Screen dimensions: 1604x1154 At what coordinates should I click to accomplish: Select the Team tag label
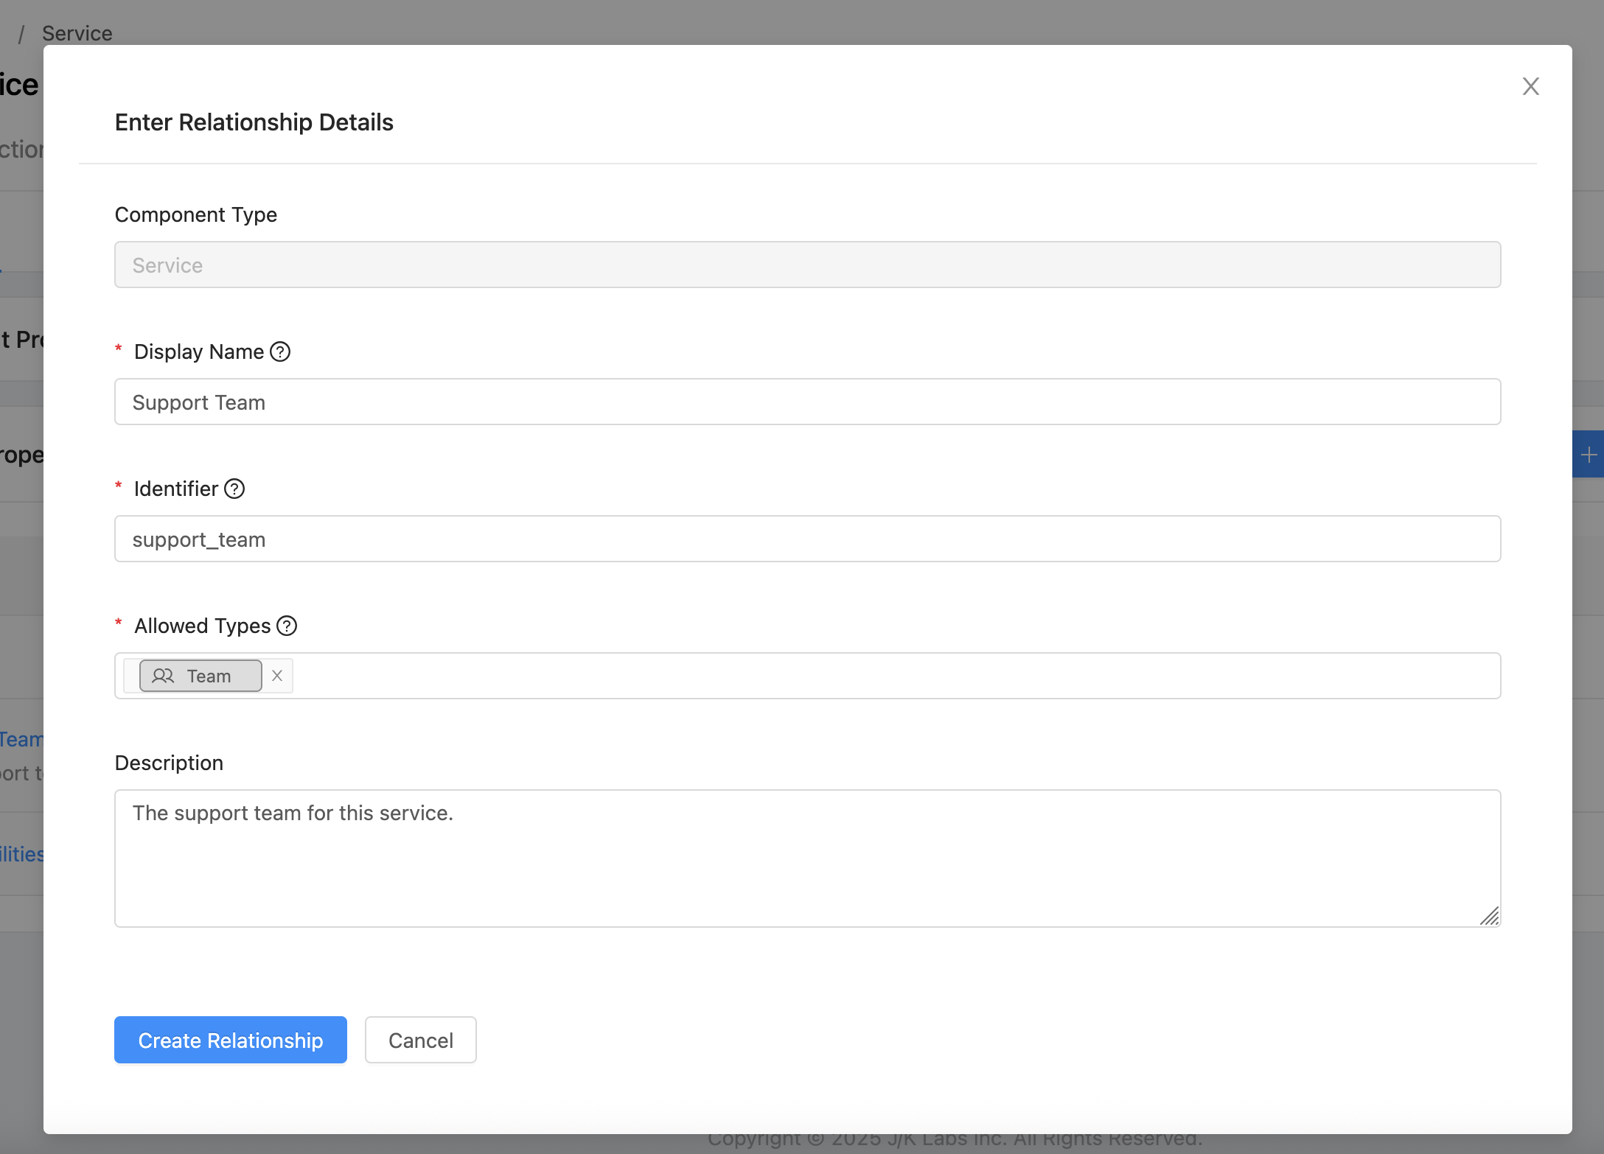[x=209, y=676]
